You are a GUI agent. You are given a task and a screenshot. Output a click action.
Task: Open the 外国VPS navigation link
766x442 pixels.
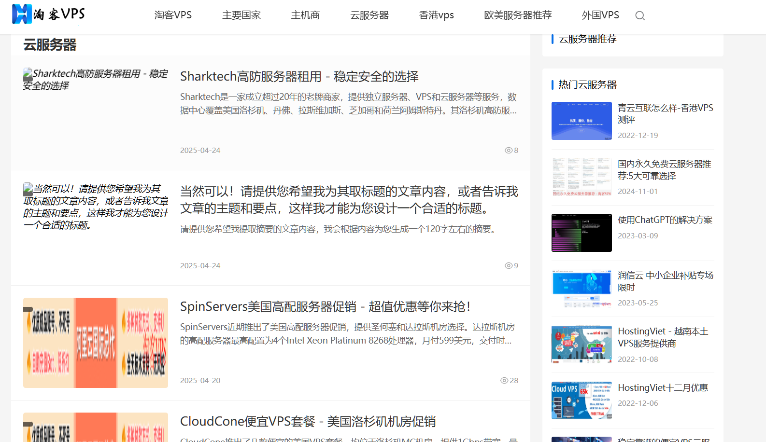point(600,15)
